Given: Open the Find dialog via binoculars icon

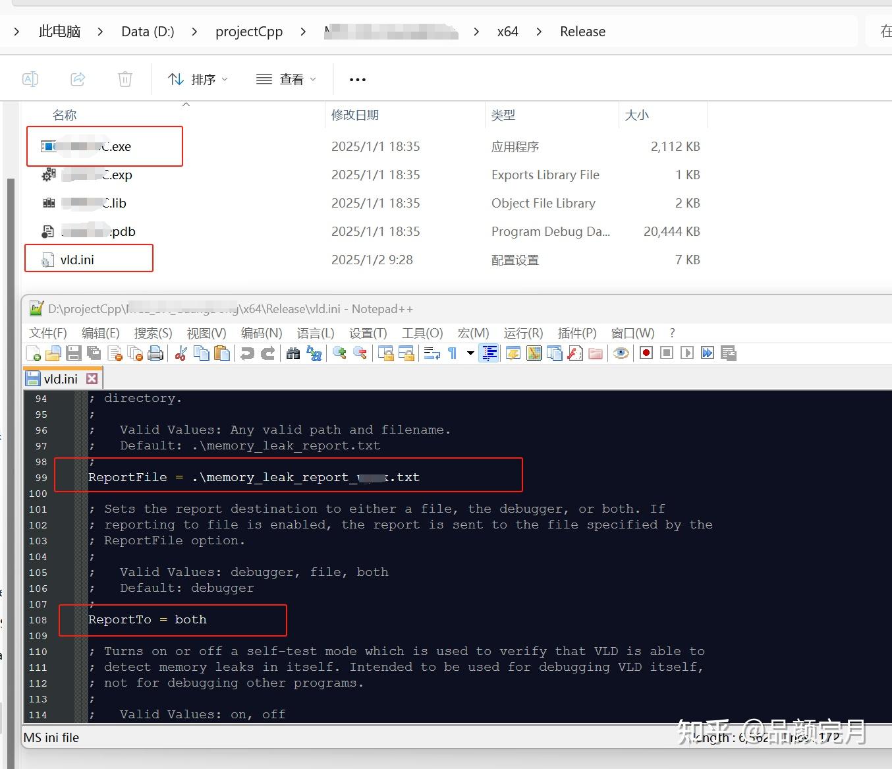Looking at the screenshot, I should 293,353.
